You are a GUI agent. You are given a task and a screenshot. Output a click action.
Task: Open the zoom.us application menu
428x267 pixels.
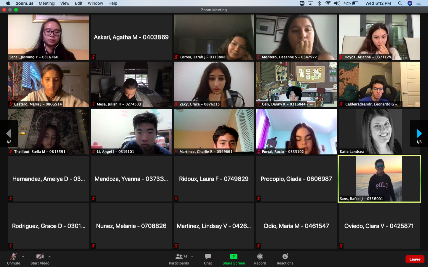[x=24, y=3]
